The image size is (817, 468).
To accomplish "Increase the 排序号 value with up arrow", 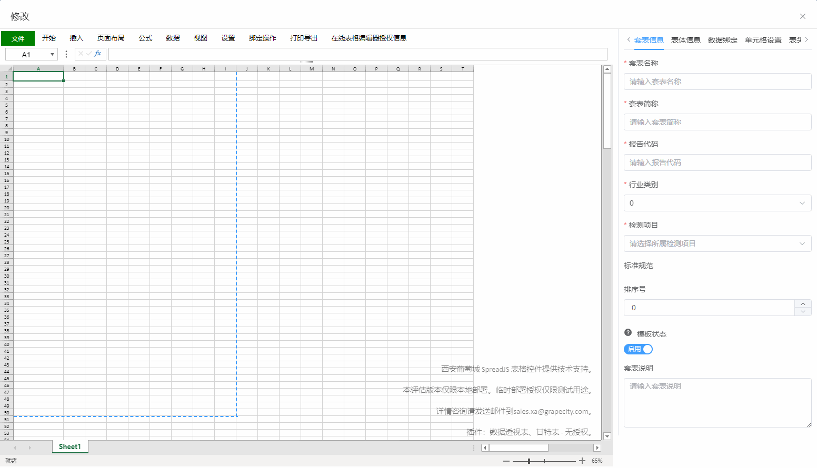I will 803,304.
